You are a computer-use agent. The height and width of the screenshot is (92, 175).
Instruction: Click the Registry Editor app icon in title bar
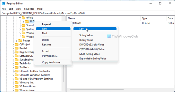click(x=3, y=3)
